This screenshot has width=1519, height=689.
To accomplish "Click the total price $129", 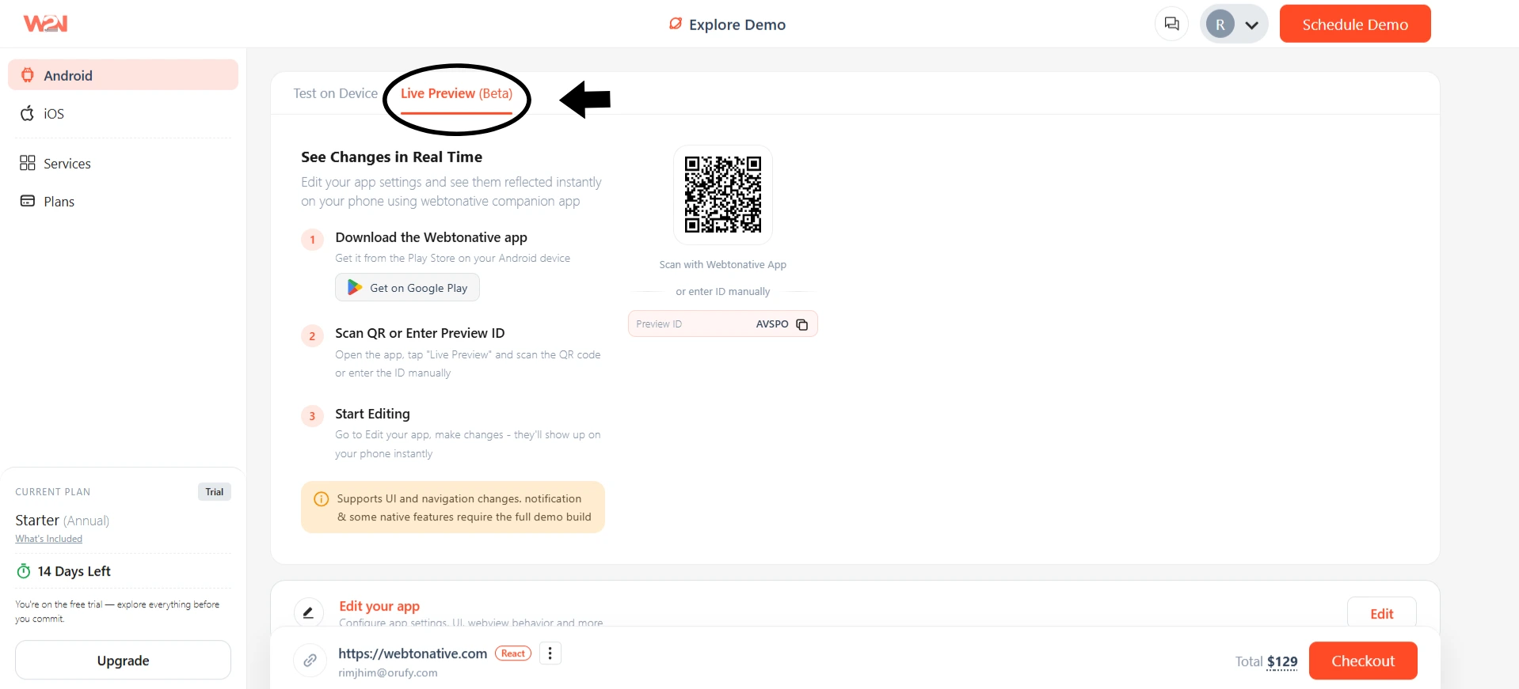I will coord(1282,662).
